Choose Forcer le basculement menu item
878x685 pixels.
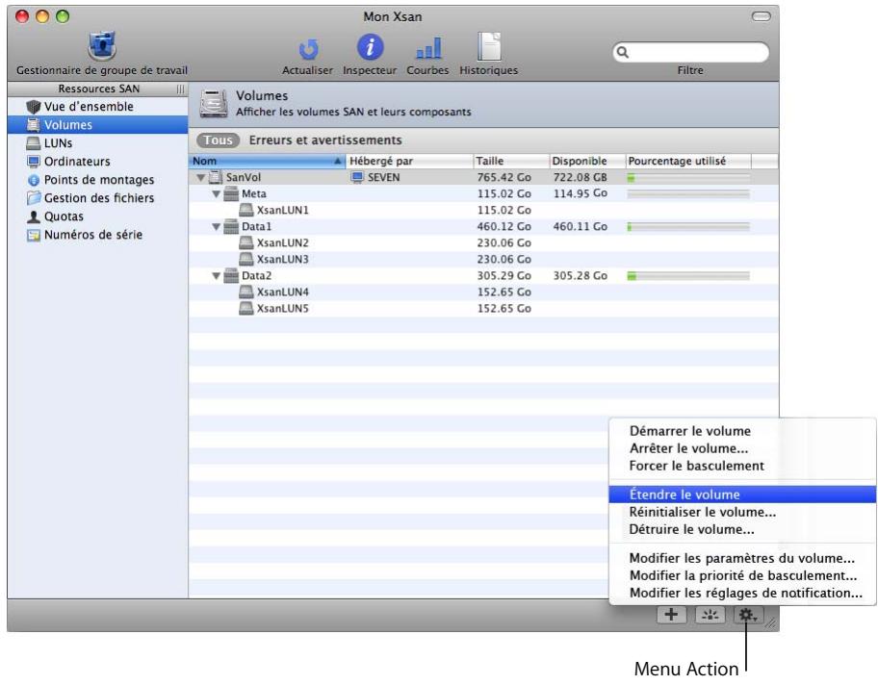coord(742,466)
